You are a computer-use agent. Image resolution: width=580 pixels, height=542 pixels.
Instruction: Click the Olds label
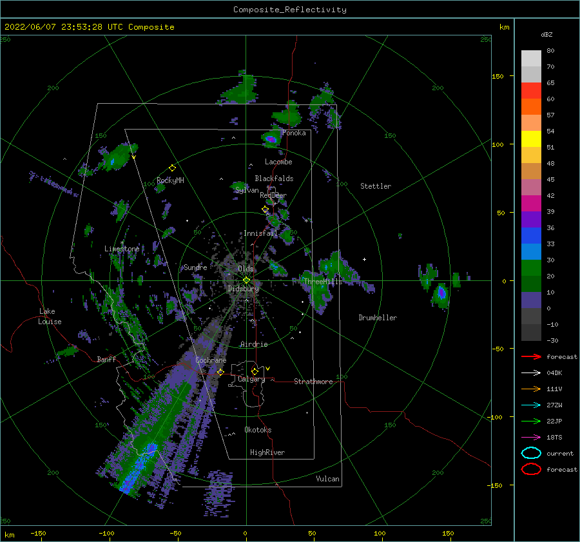point(246,269)
